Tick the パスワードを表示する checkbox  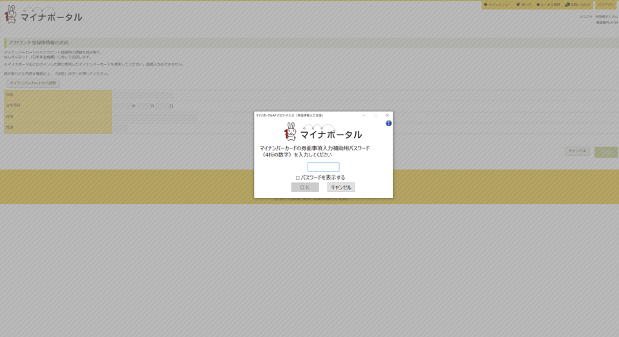[298, 178]
